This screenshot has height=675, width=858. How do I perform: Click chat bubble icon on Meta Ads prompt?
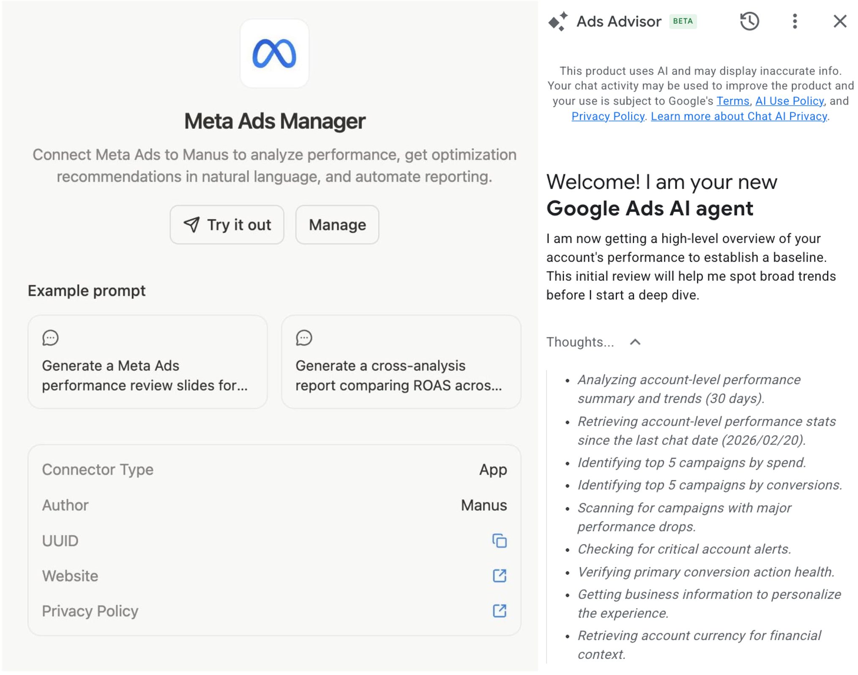(x=50, y=338)
